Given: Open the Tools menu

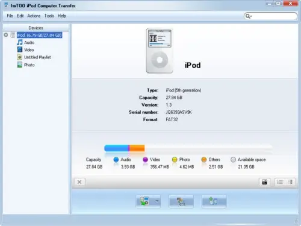Looking at the screenshot, I should click(49, 16).
